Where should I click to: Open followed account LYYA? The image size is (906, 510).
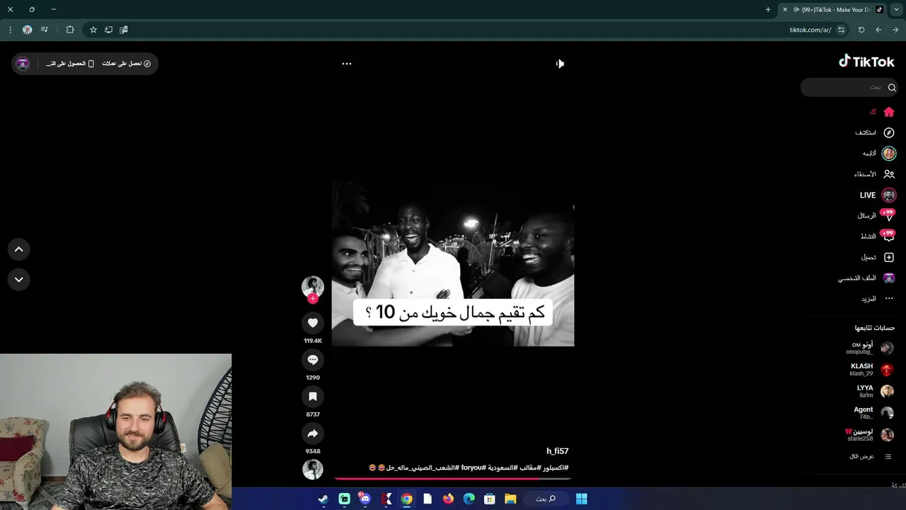coord(875,392)
